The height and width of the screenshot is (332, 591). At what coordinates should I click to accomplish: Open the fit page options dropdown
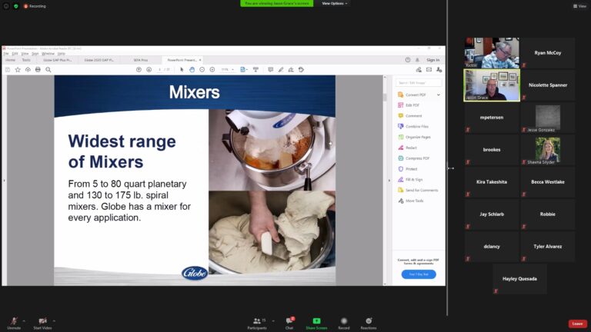pyautogui.click(x=244, y=70)
